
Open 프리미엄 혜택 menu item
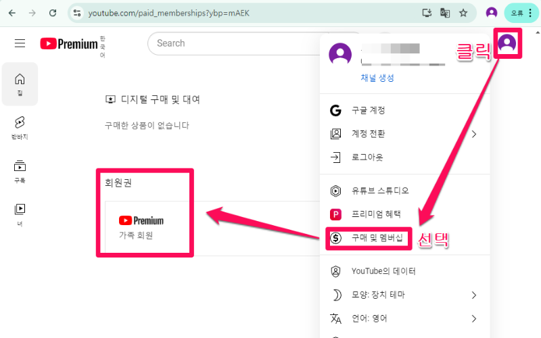tap(404, 214)
